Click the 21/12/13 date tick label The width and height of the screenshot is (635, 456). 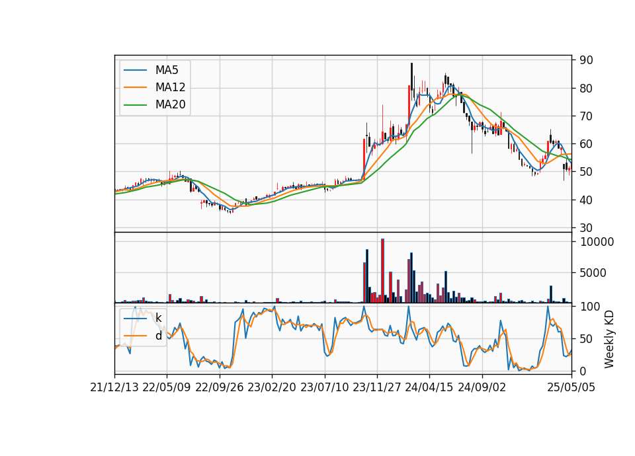tap(114, 387)
